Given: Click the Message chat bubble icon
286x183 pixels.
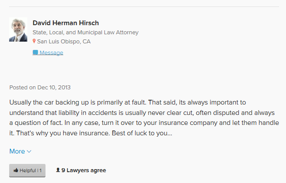Looking at the screenshot, I should (35, 52).
